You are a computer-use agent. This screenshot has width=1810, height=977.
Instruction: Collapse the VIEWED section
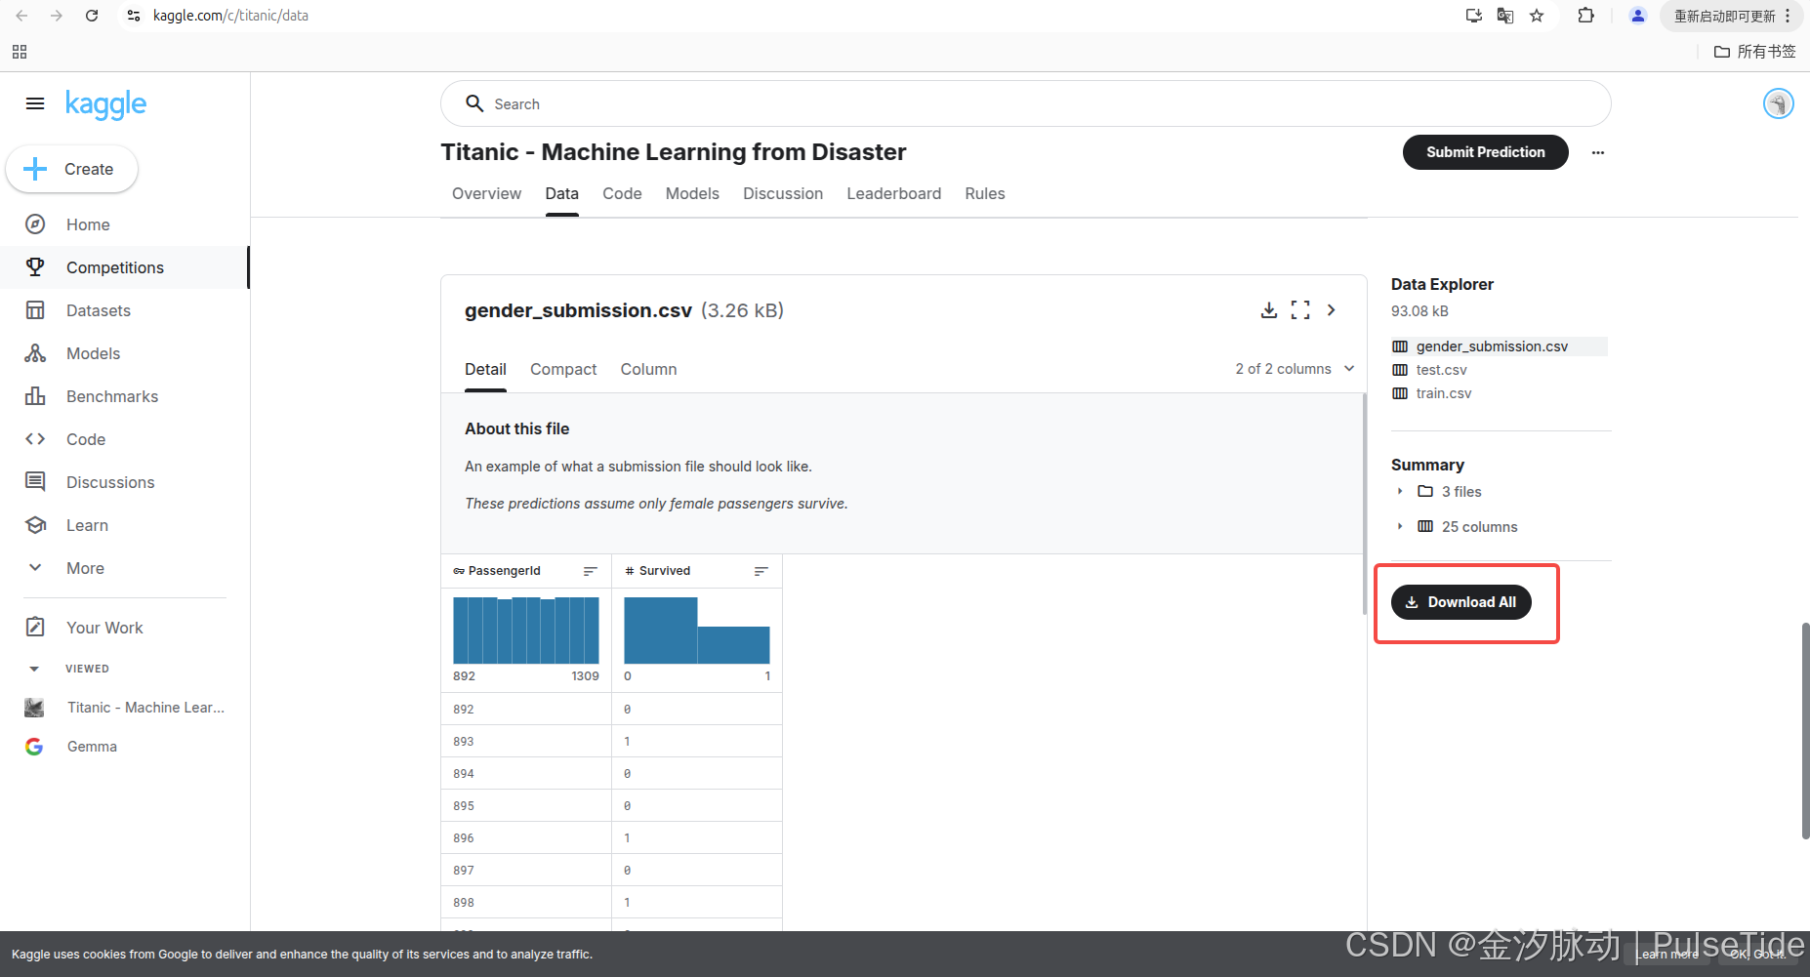pyautogui.click(x=34, y=669)
